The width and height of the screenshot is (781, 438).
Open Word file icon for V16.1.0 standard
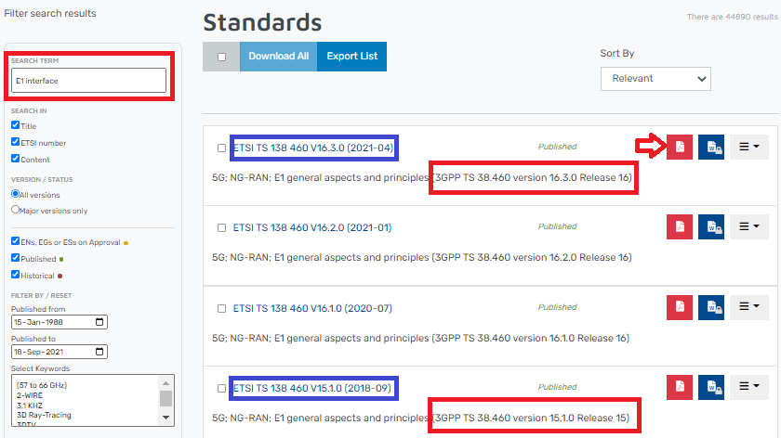click(x=711, y=307)
